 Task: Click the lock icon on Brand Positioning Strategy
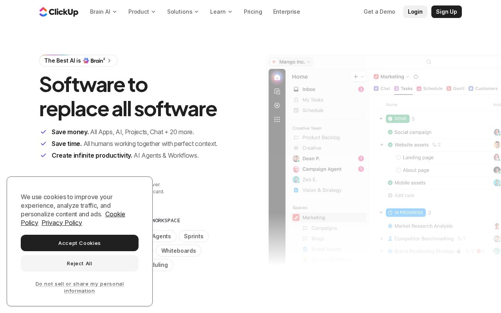[459, 251]
